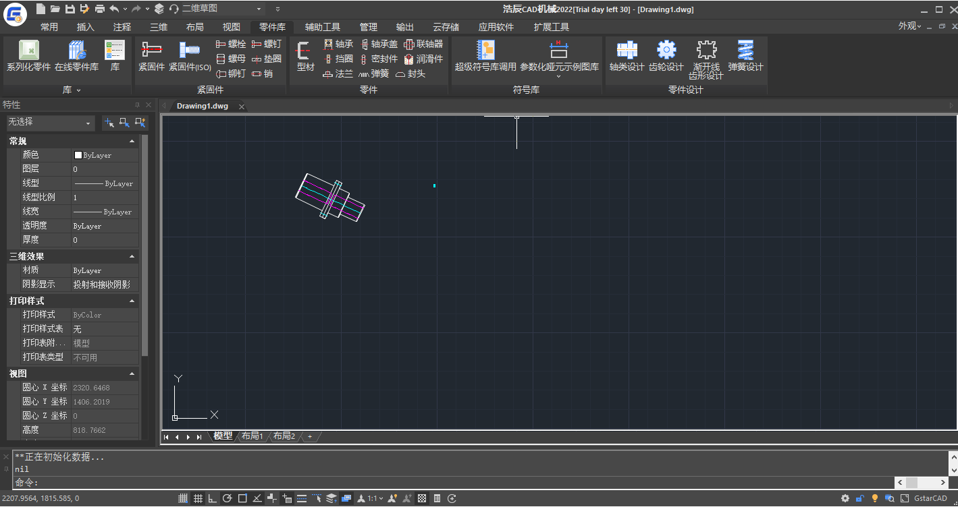Toggle lineweight display in status bar
This screenshot has height=507, width=958.
coord(302,499)
